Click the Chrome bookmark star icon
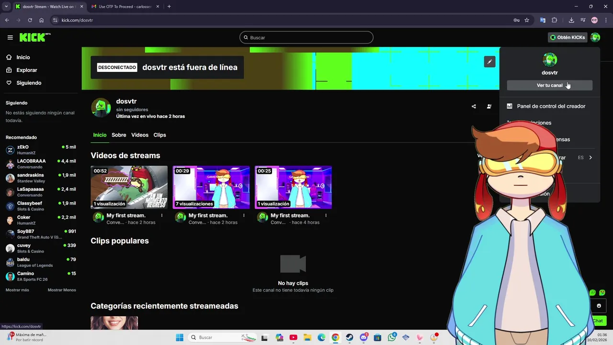Screen dimensions: 613x345 point(527,20)
